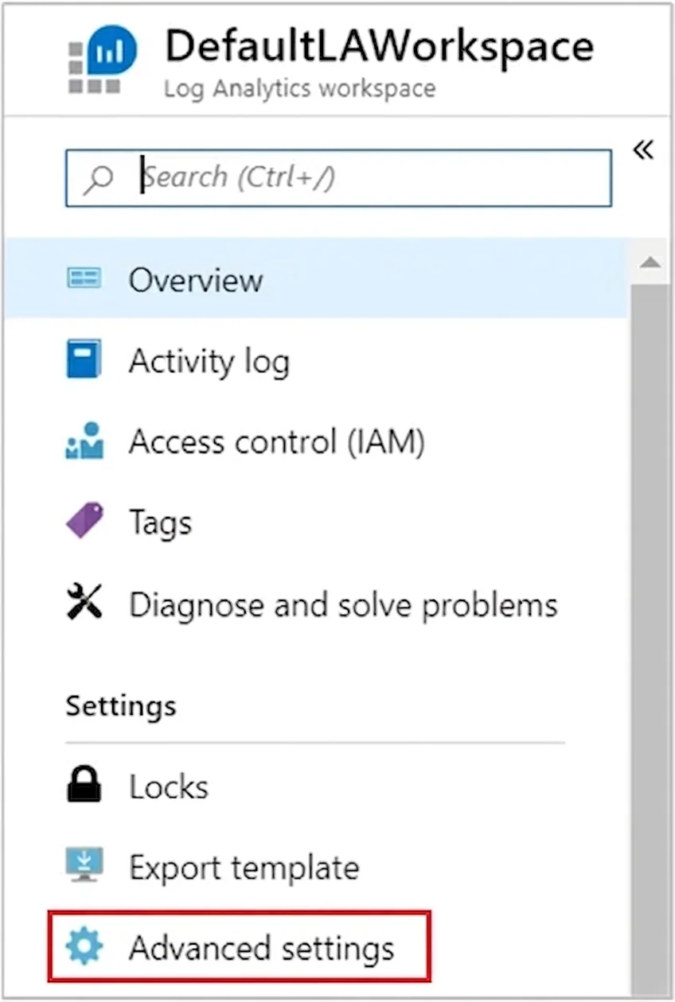Open Diagnose and solve problems

[315, 604]
